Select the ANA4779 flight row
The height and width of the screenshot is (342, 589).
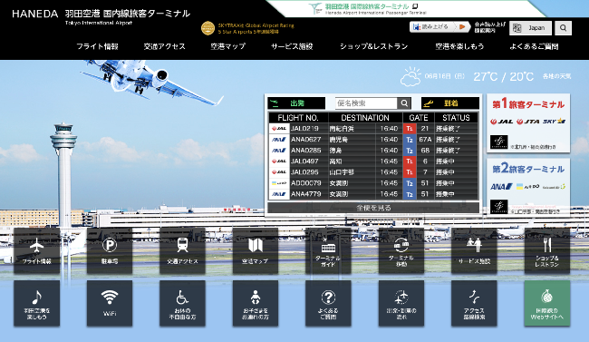tap(373, 194)
